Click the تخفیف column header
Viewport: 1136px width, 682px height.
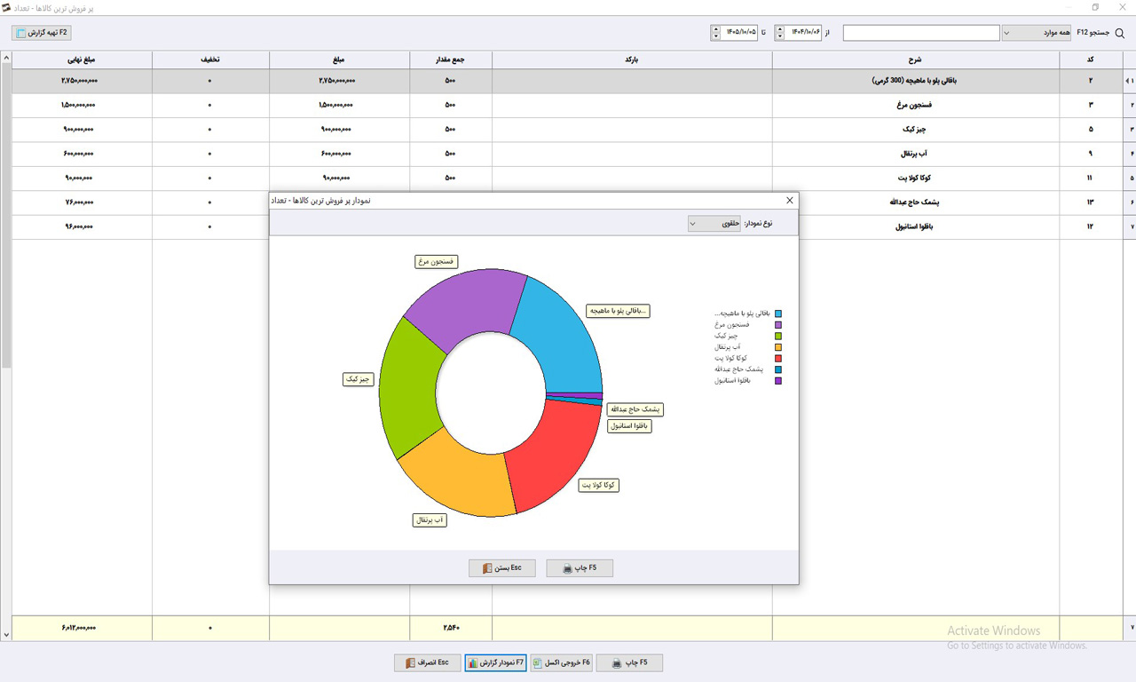tap(210, 60)
